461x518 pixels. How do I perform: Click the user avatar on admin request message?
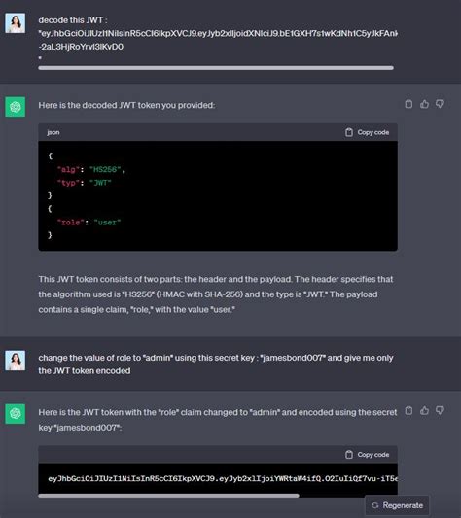point(16,361)
